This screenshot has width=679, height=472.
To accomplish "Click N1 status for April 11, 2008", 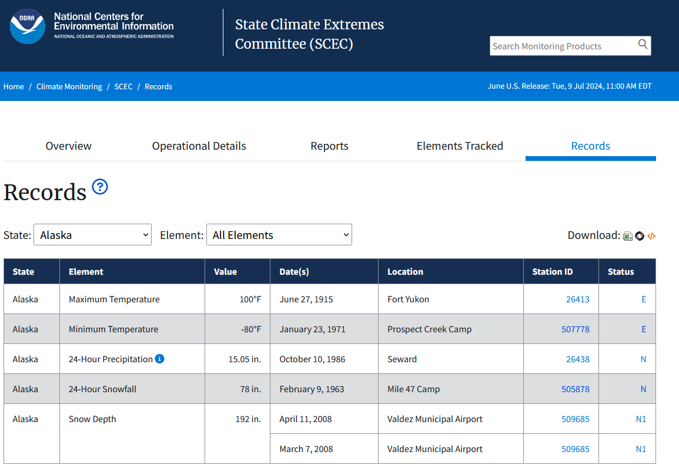I will point(641,419).
